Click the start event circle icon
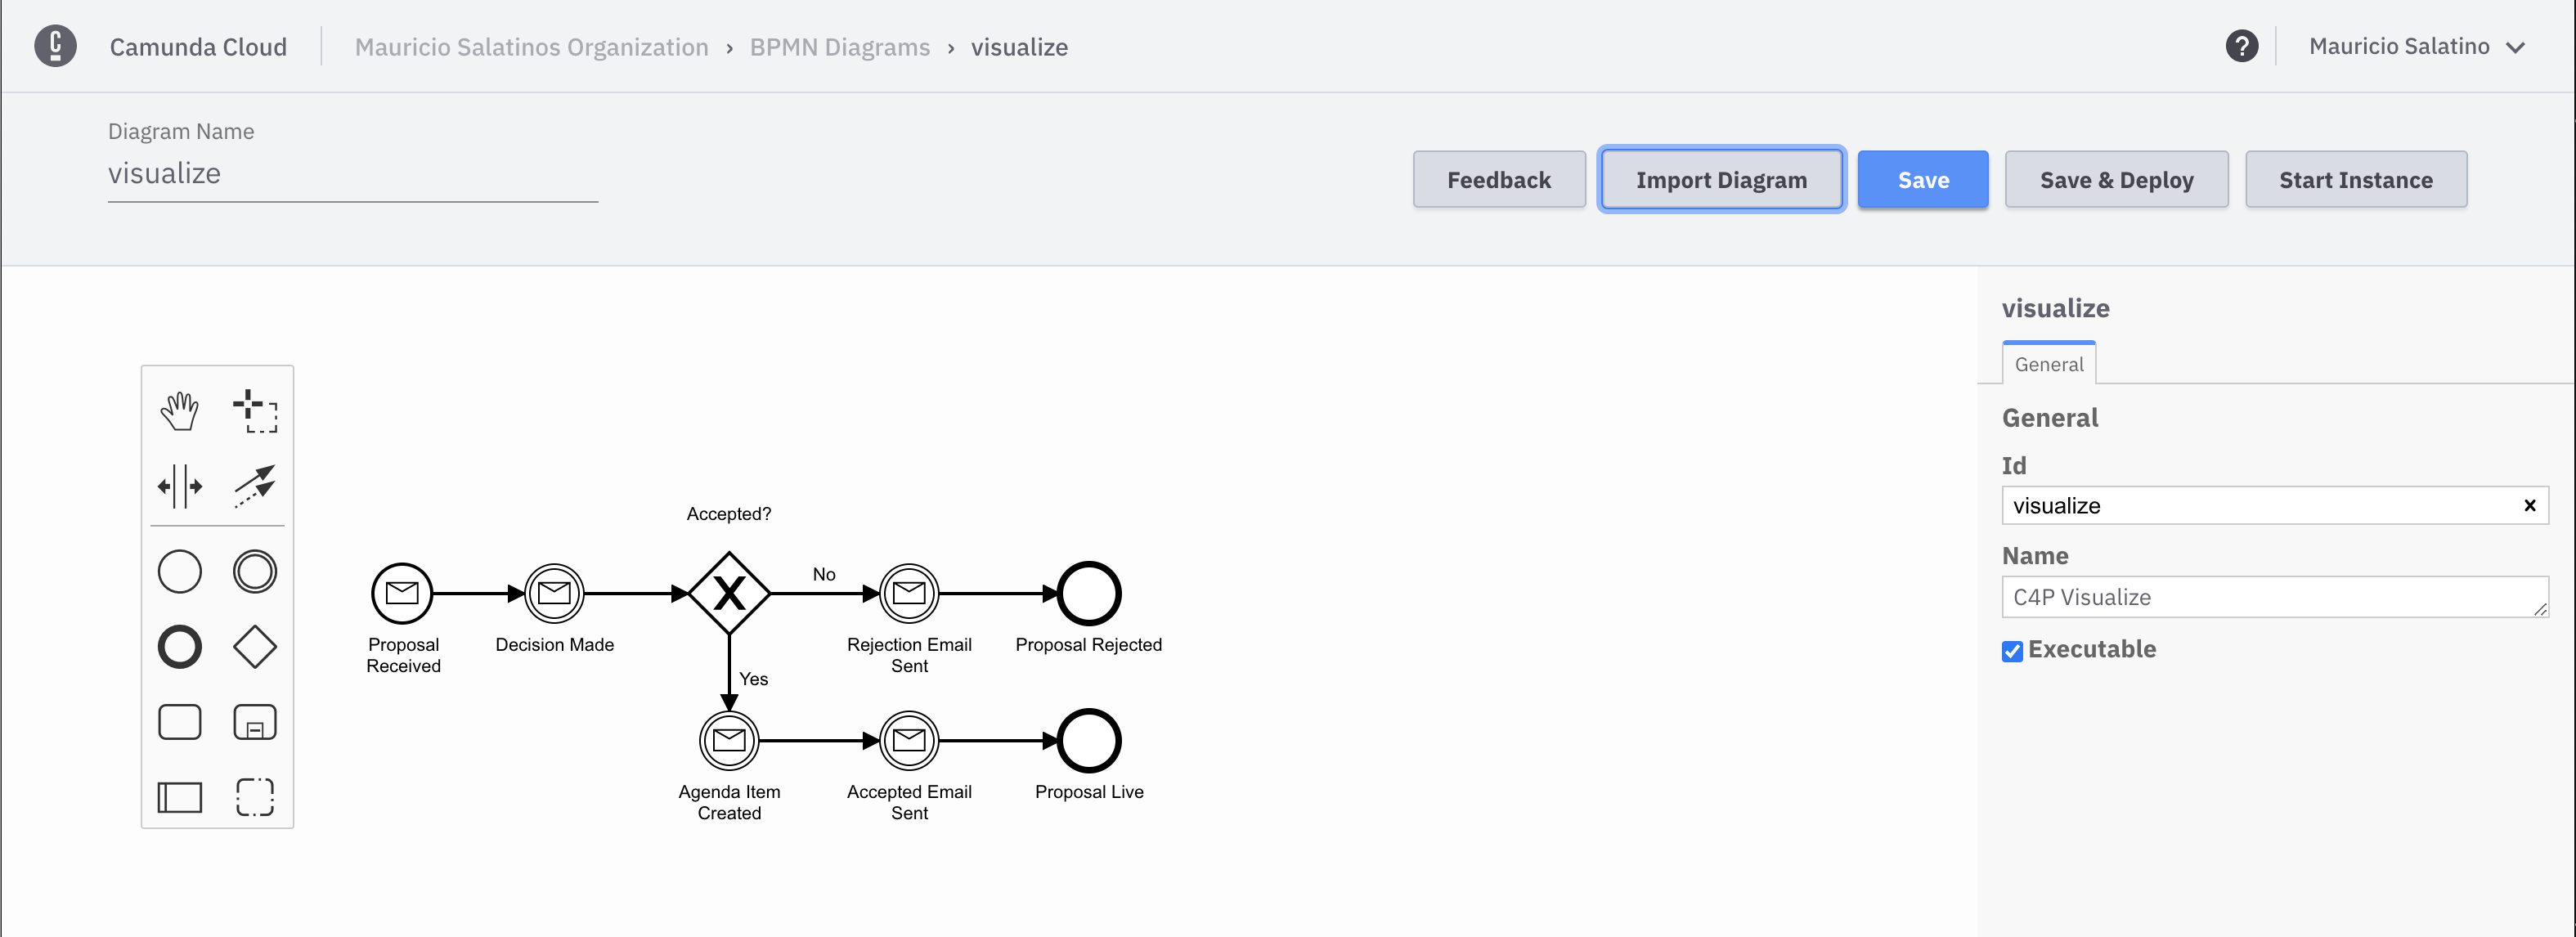 (x=177, y=572)
